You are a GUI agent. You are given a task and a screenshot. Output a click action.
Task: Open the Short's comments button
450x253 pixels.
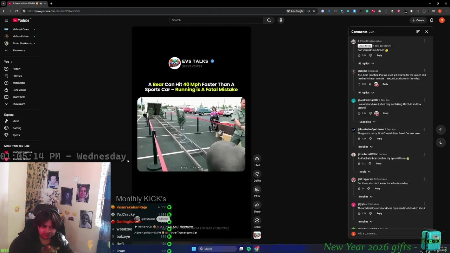tap(257, 189)
